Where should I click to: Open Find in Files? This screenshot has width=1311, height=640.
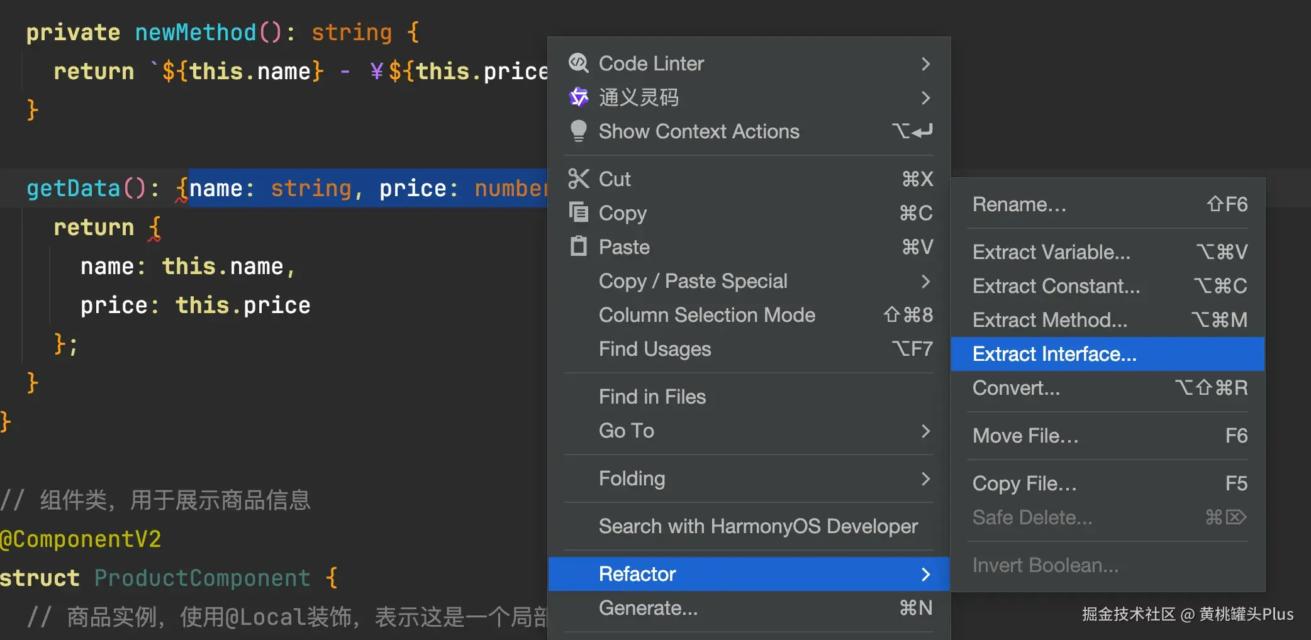[x=652, y=397]
